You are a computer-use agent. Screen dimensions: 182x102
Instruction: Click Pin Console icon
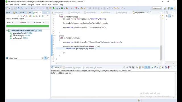[152, 67]
